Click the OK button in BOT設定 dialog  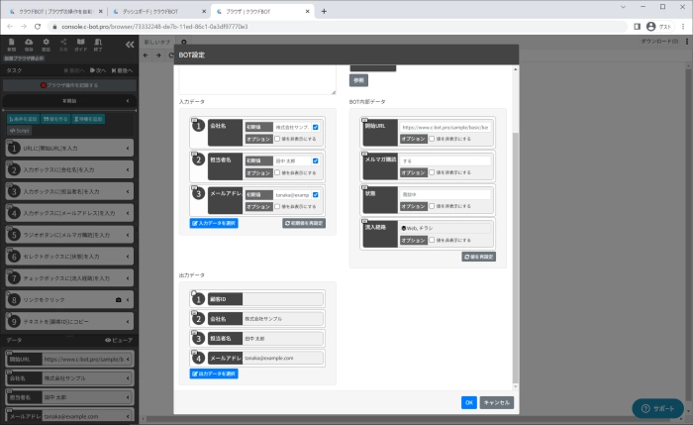tap(468, 402)
